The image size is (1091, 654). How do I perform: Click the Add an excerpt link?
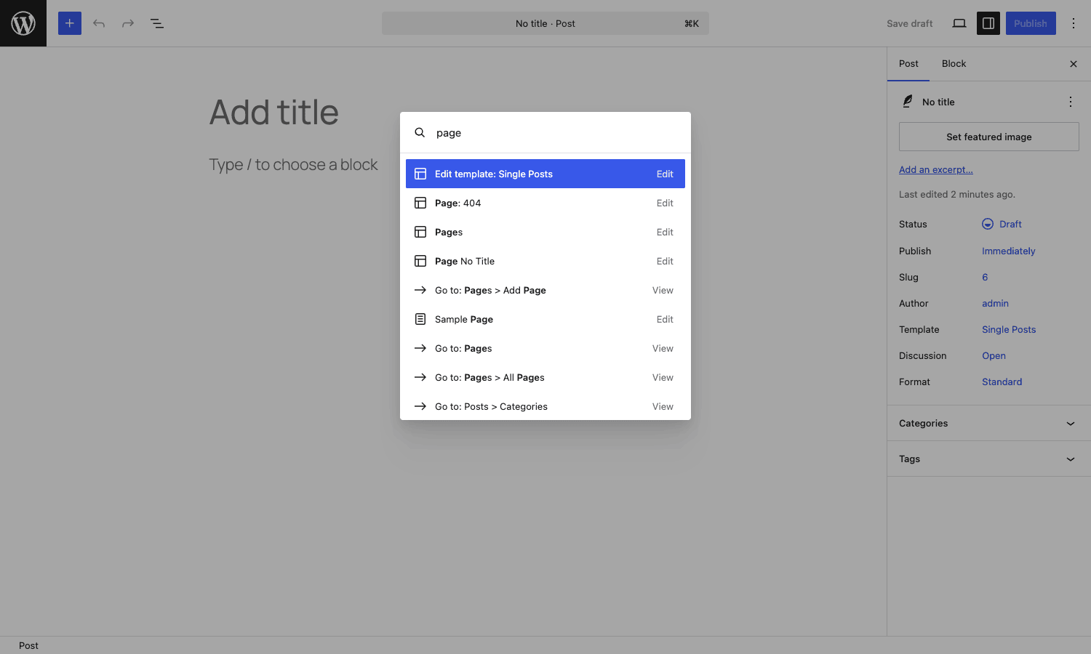[935, 169]
